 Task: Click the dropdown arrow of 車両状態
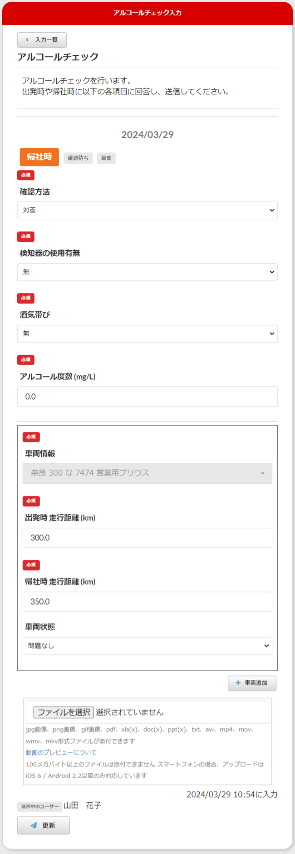pos(266,646)
